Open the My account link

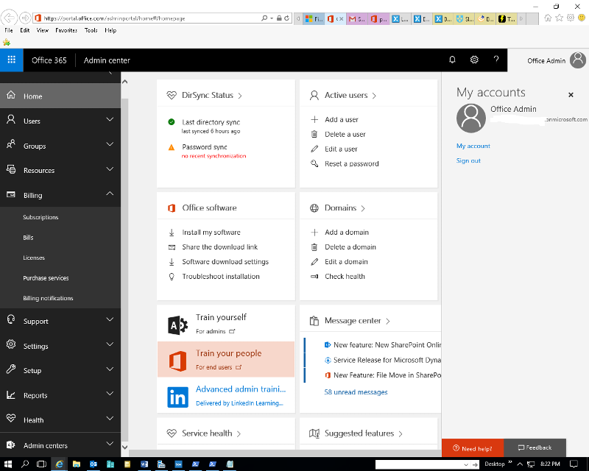point(473,146)
